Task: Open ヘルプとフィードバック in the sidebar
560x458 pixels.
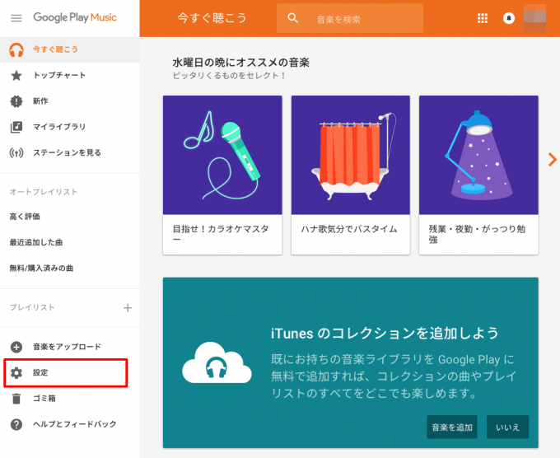Action: [70, 424]
